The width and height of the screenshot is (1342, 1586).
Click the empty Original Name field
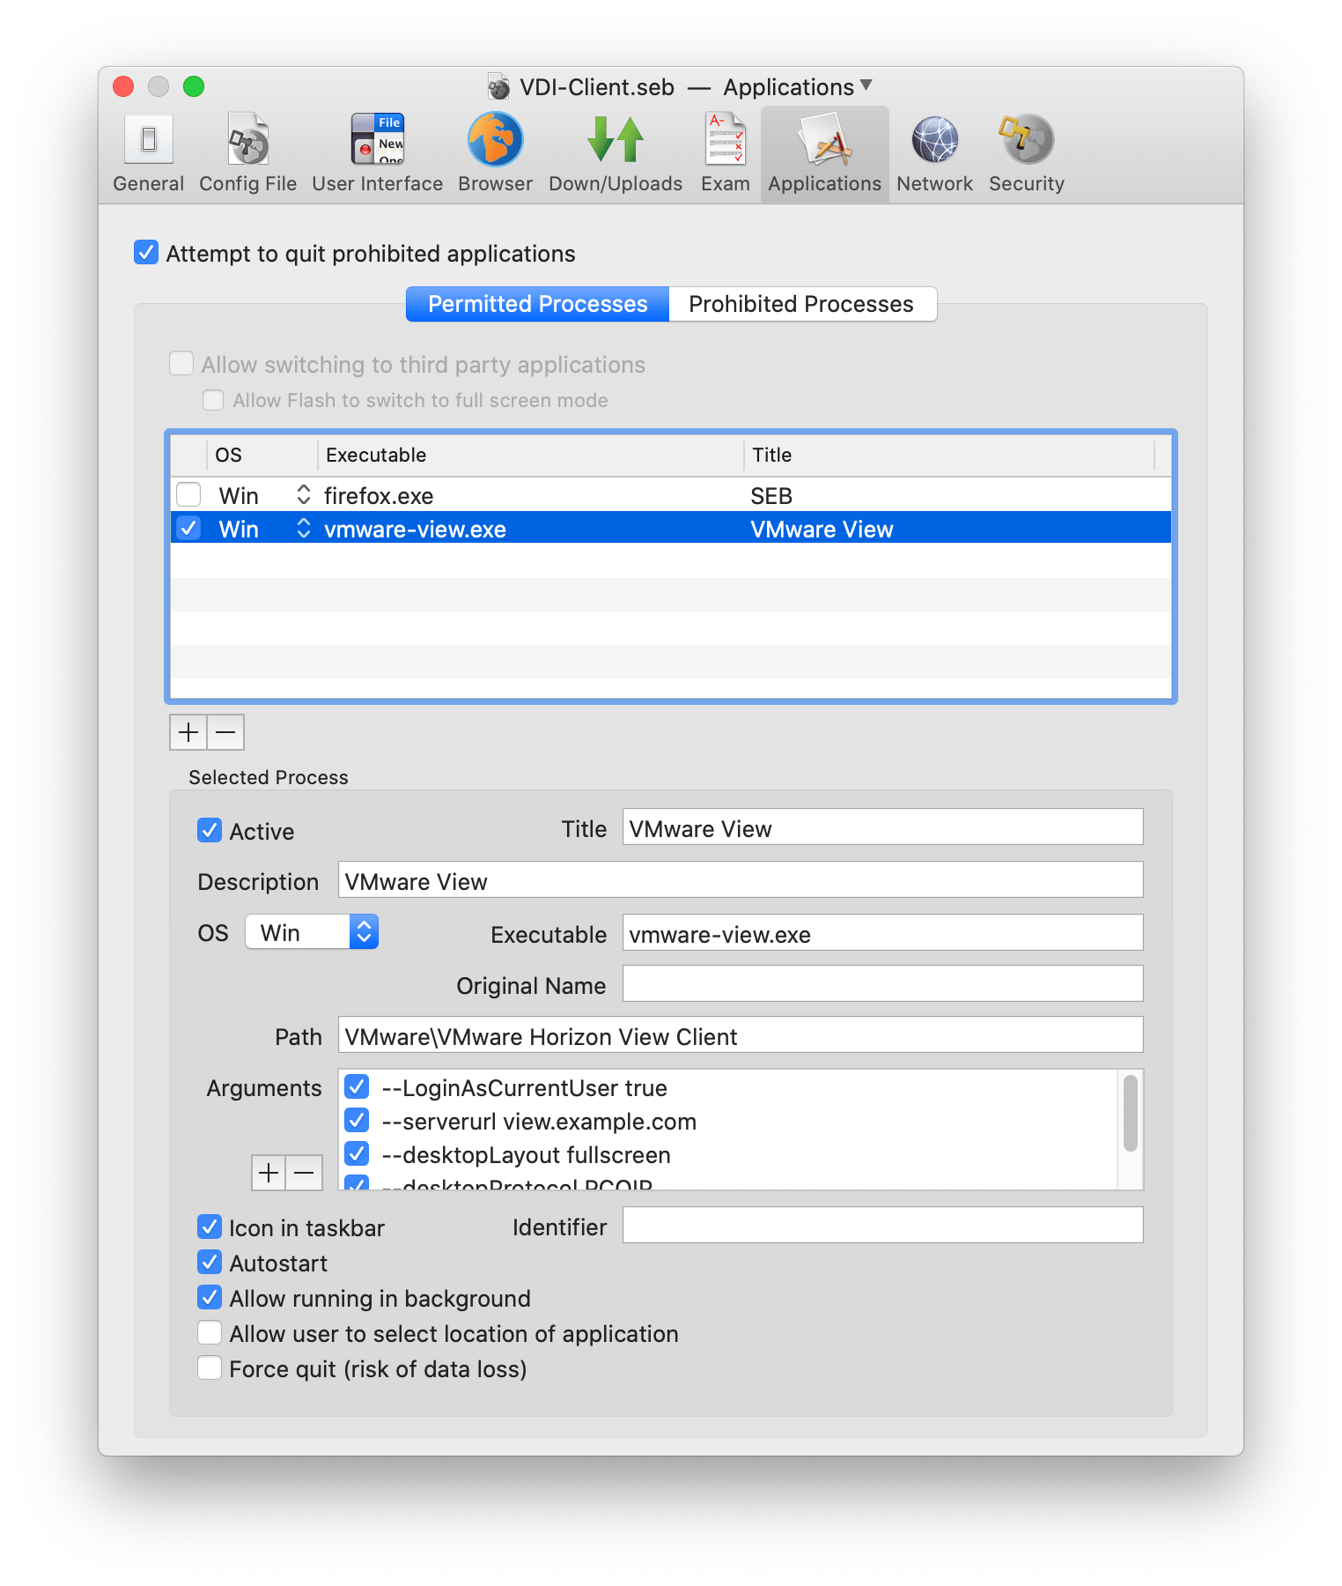click(x=882, y=984)
